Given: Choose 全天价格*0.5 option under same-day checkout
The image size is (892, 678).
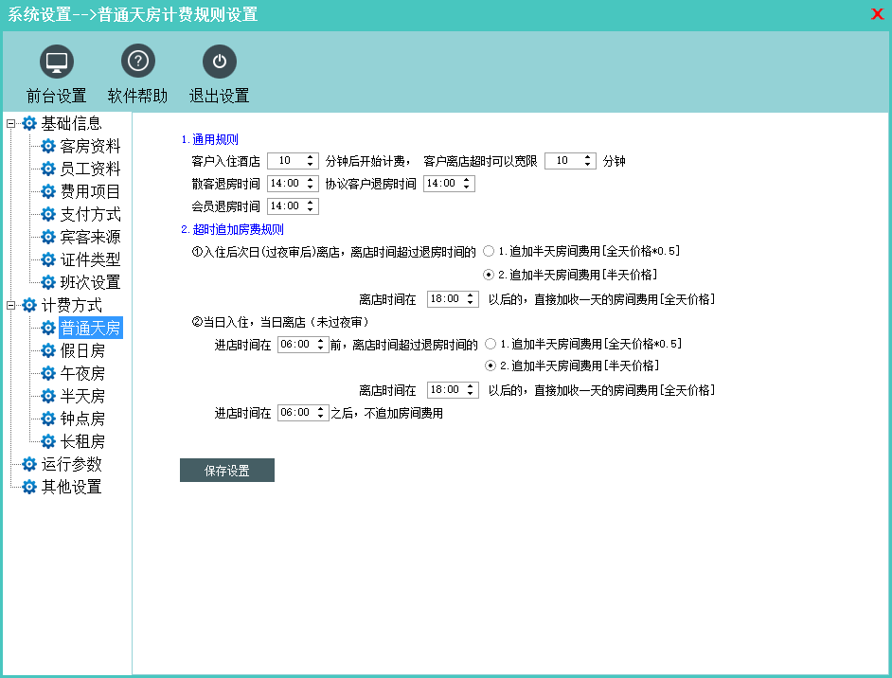Looking at the screenshot, I should point(491,344).
